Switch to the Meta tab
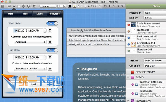Viewport: 166px width, 102px height. pos(11,14)
